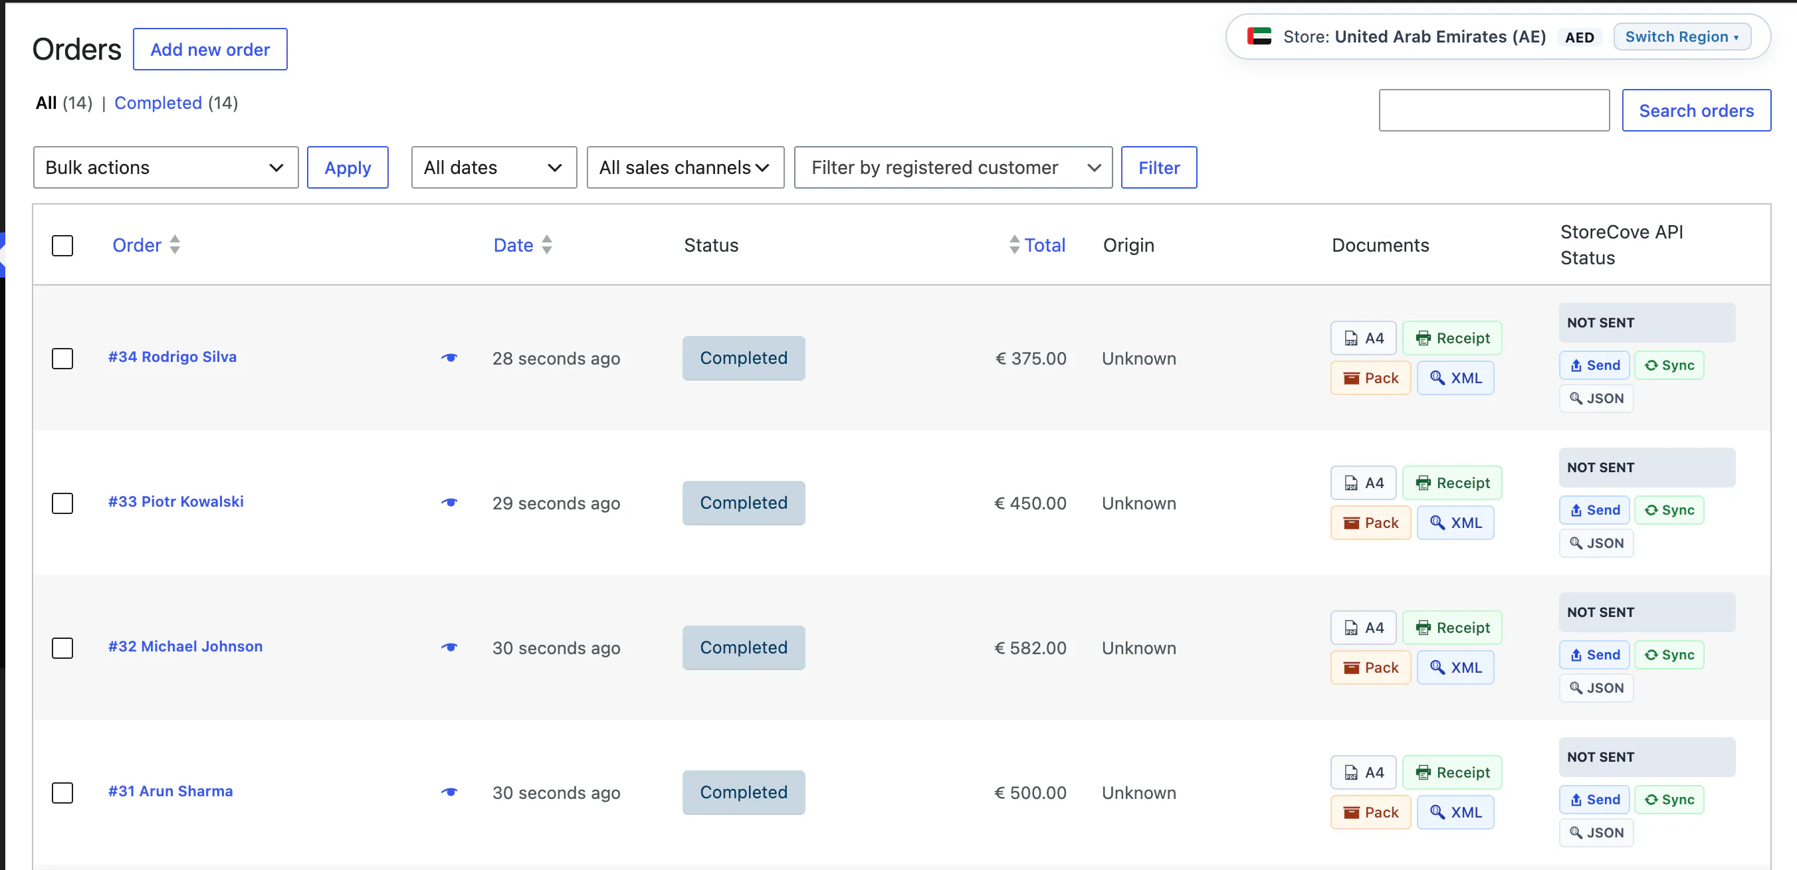Open A4 PDF for order #34
Viewport: 1797px width, 870px height.
pos(1363,338)
